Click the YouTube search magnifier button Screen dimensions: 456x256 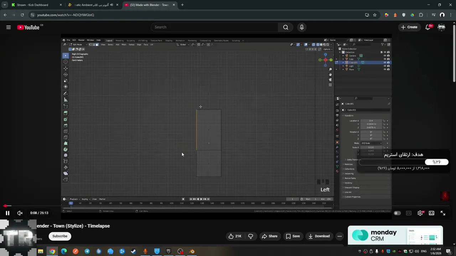286,27
